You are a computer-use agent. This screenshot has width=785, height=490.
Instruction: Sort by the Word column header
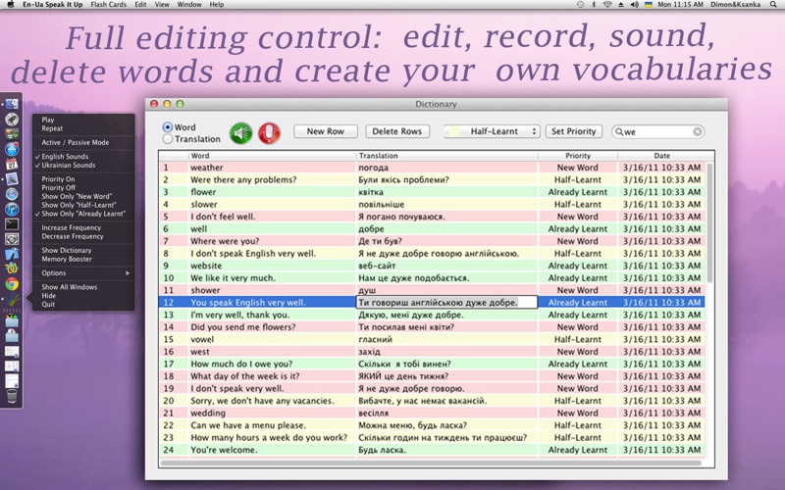pos(273,156)
